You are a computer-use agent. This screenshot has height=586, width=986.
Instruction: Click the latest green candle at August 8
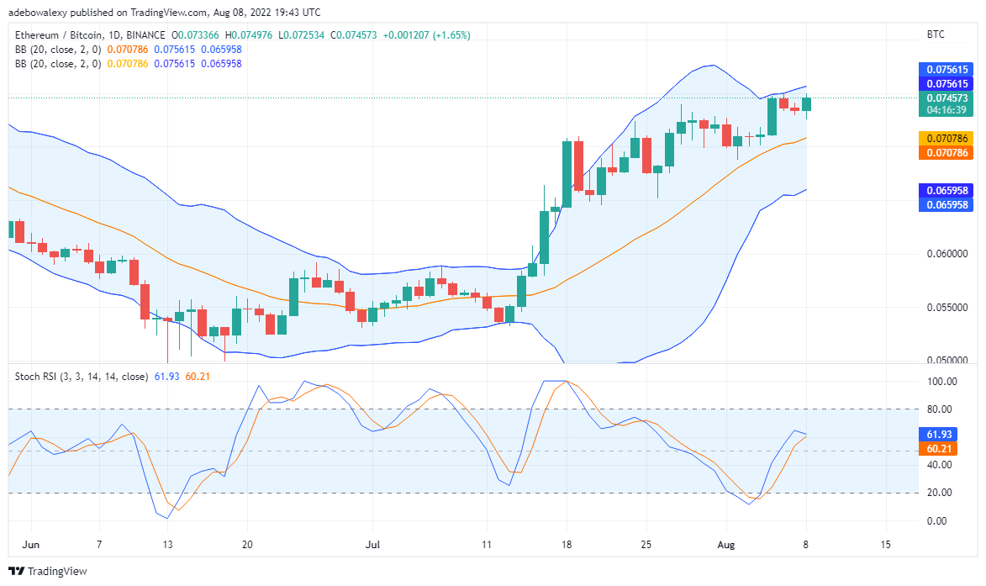click(806, 103)
